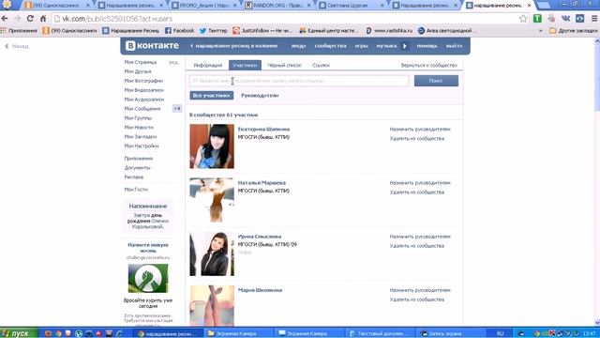Click музыка in the VK header
The height and width of the screenshot is (338, 600).
pos(386,46)
